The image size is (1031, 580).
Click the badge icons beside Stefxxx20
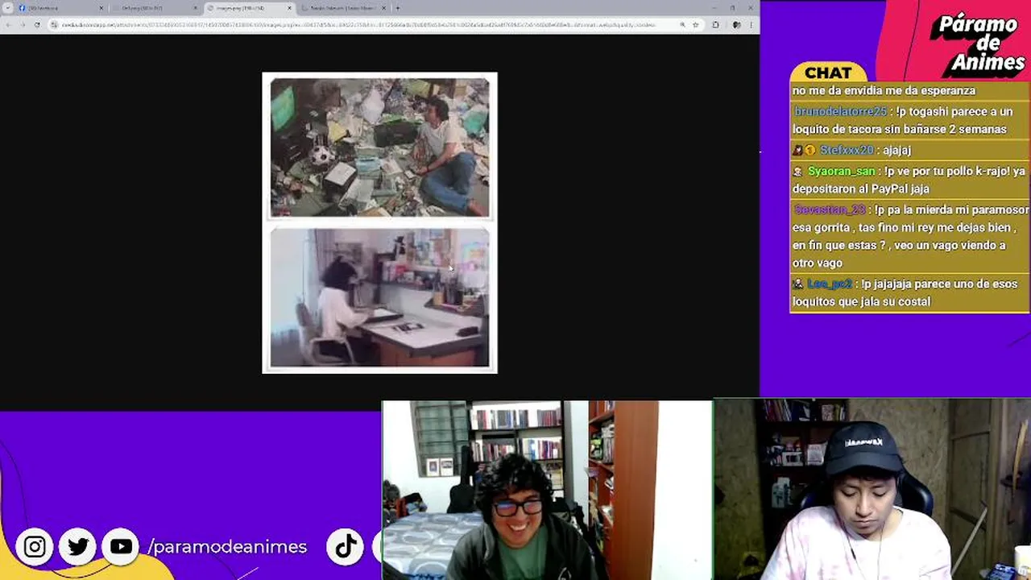click(804, 150)
